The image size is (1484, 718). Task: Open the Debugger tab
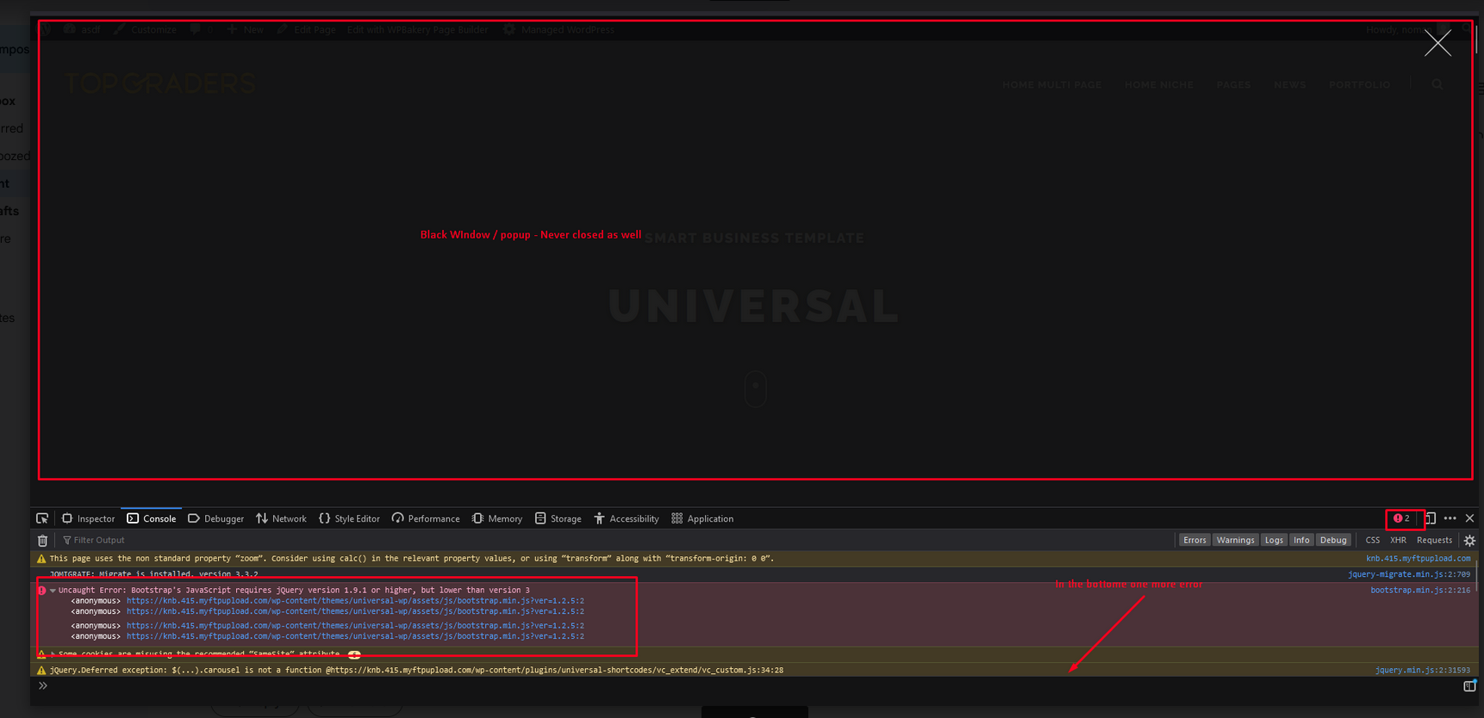tap(215, 518)
